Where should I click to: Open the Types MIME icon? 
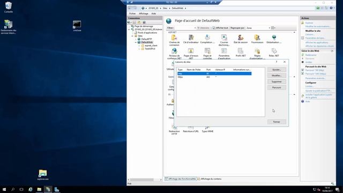[207, 130]
